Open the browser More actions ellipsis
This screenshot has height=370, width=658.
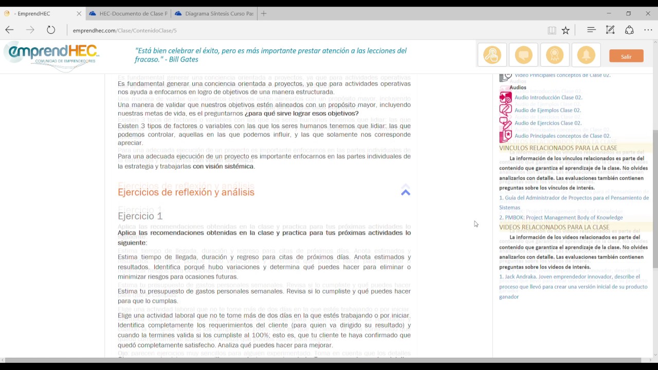648,30
